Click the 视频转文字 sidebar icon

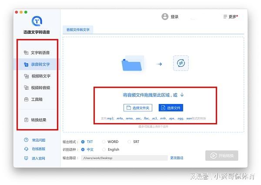[x=27, y=76]
